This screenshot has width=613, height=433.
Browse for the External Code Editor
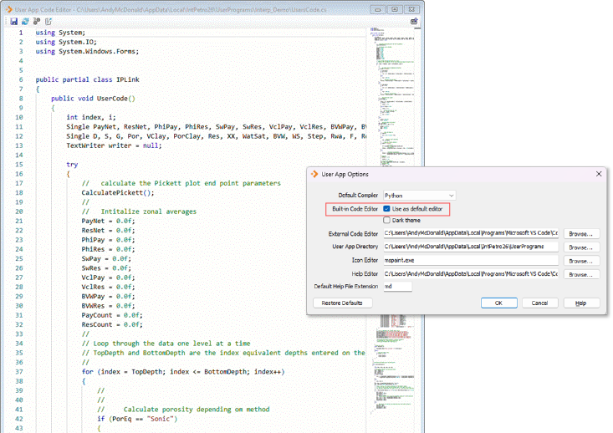pos(581,234)
